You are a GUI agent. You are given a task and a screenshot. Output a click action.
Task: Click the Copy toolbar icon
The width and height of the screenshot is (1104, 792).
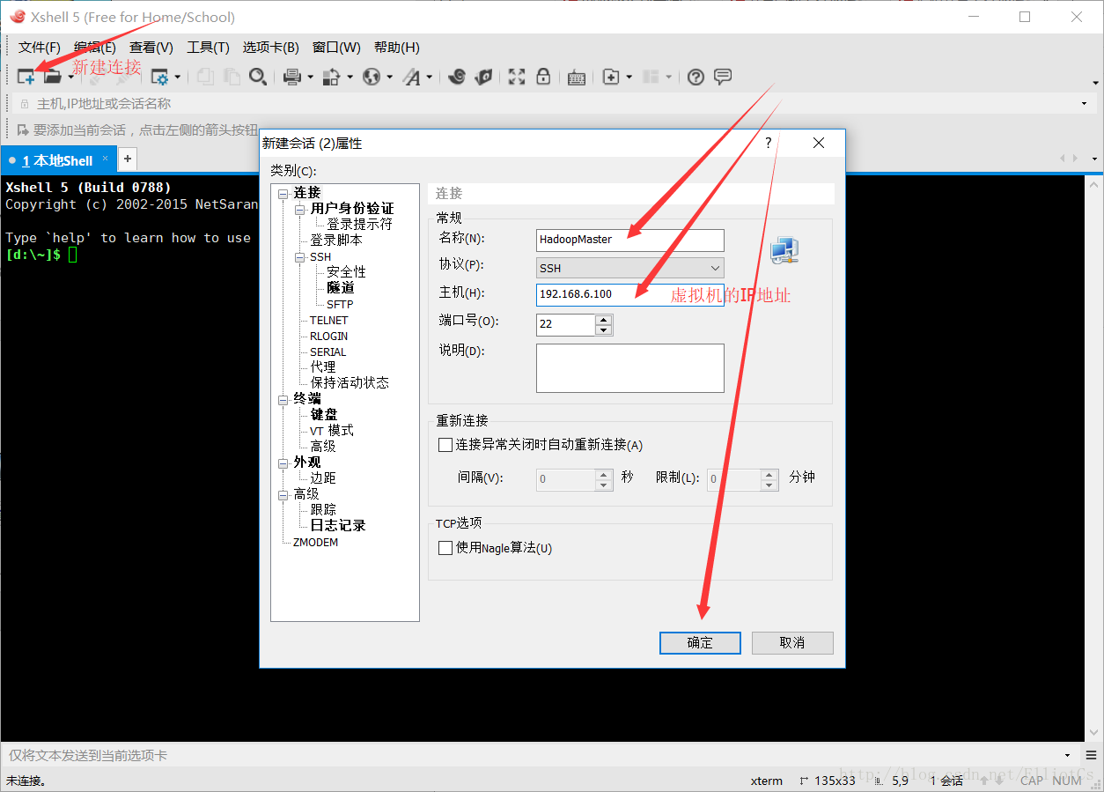[x=205, y=77]
